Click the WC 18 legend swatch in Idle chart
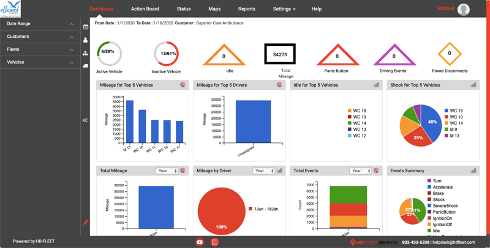The width and height of the screenshot is (490, 248). point(349,111)
